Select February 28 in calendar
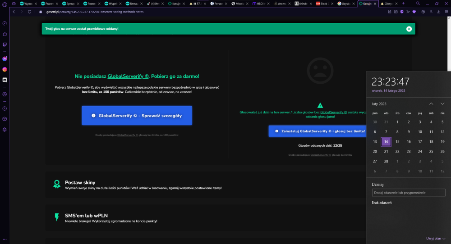Image resolution: width=451 pixels, height=244 pixels. (386, 161)
